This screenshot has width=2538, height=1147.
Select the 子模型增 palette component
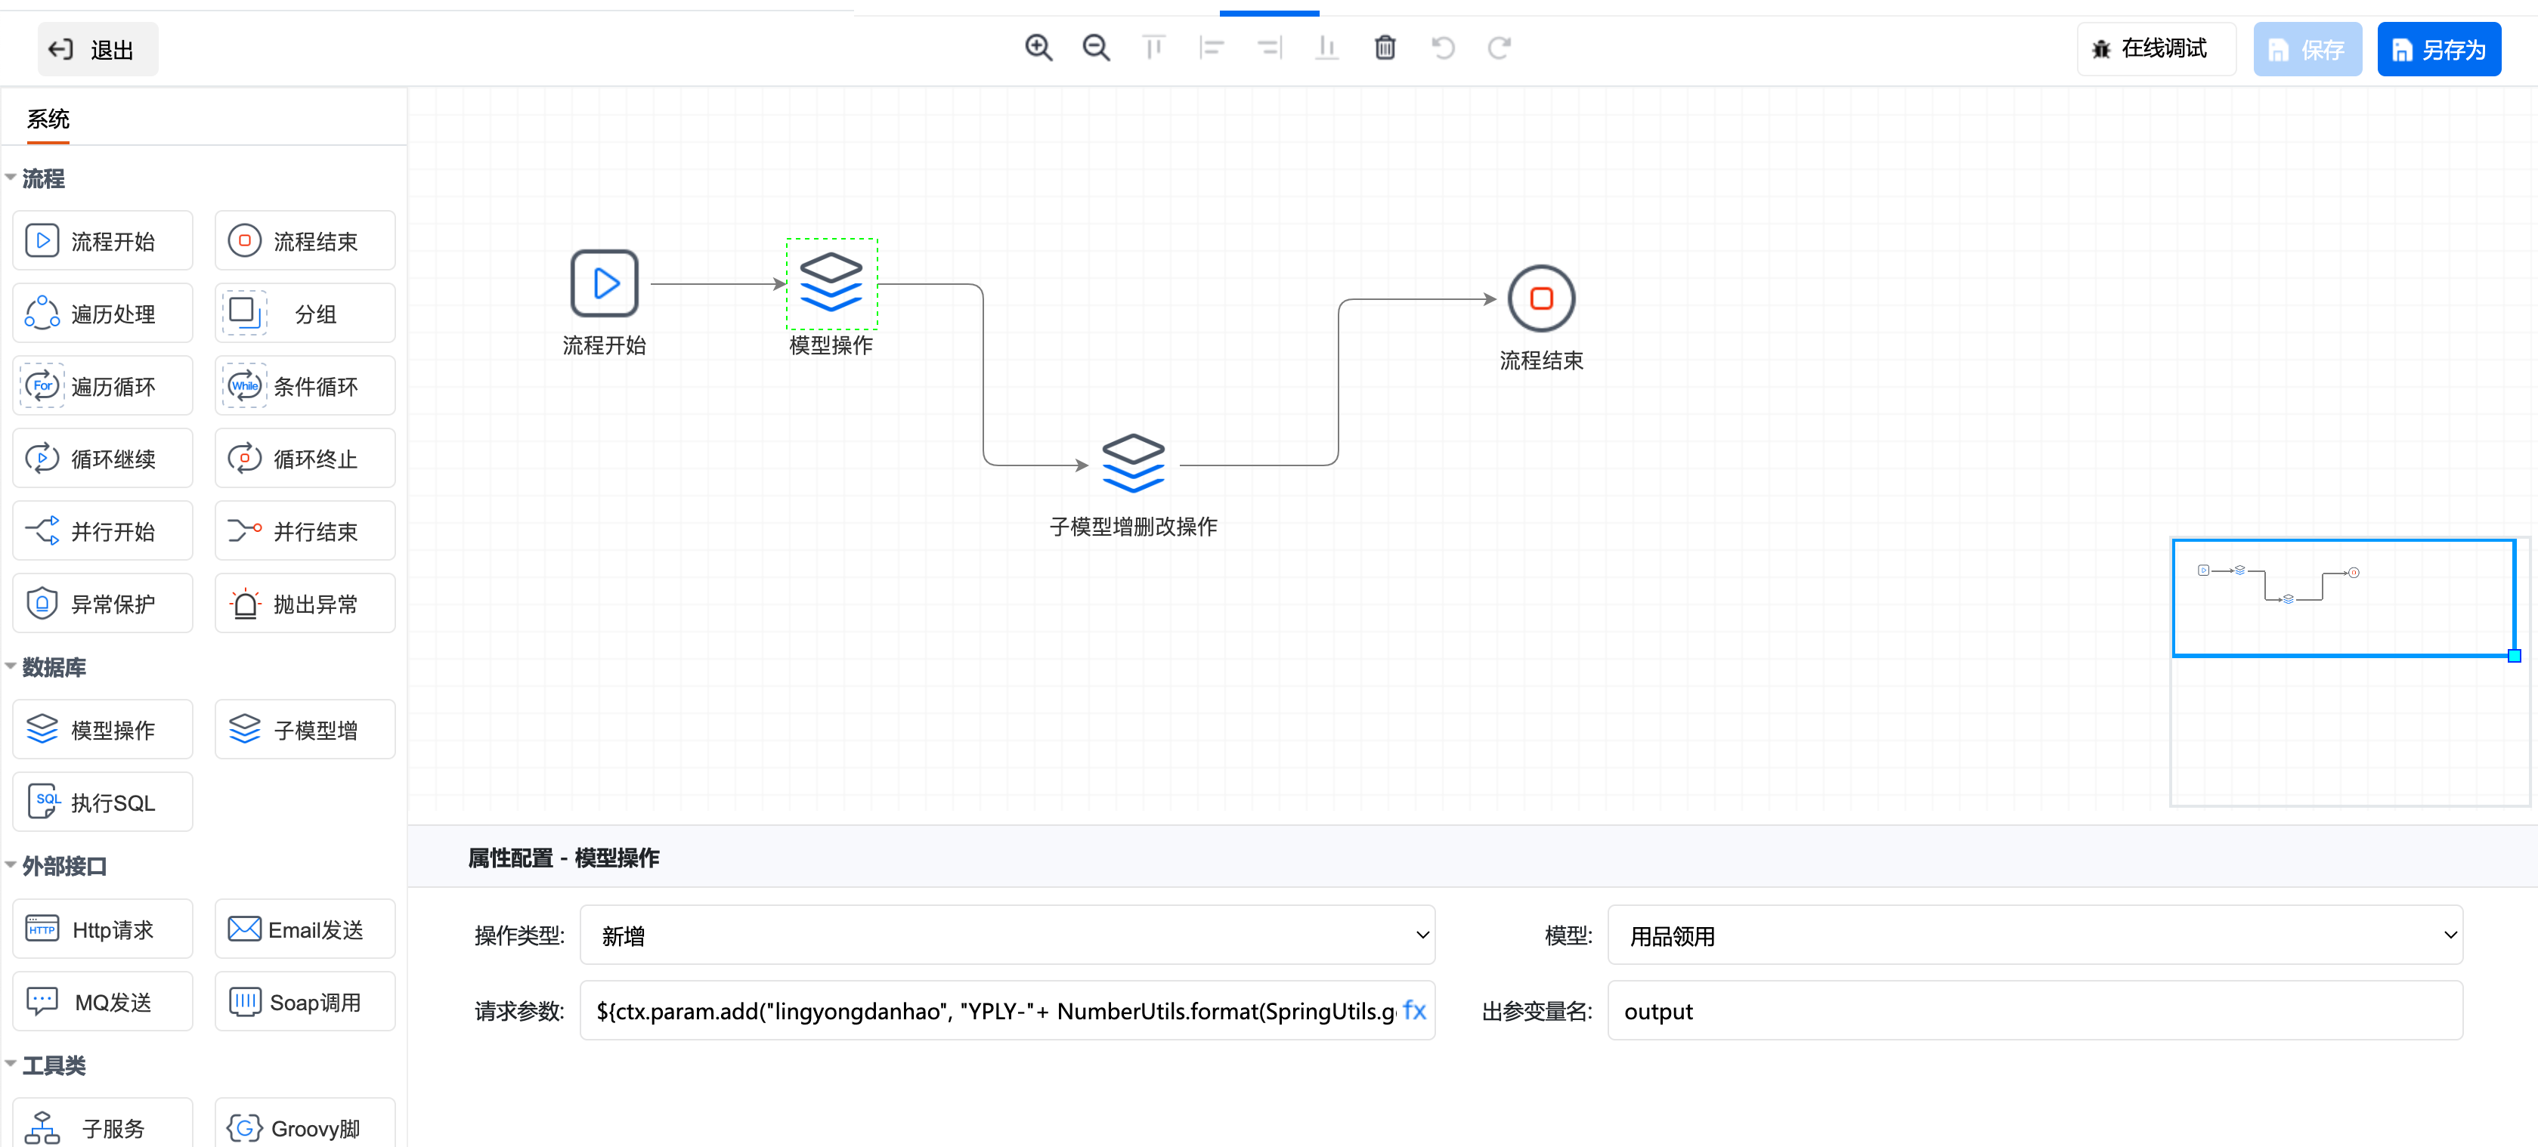coord(305,729)
